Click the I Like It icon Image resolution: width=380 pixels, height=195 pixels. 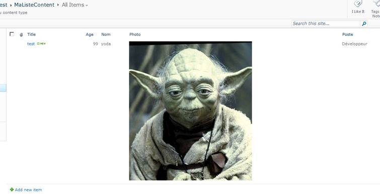point(358,4)
